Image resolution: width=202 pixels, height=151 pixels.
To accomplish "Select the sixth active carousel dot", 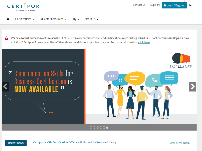I will click(x=107, y=128).
